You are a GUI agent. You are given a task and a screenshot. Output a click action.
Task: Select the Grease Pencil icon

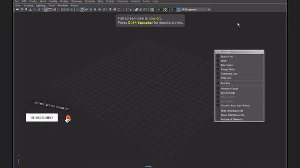(39, 9)
